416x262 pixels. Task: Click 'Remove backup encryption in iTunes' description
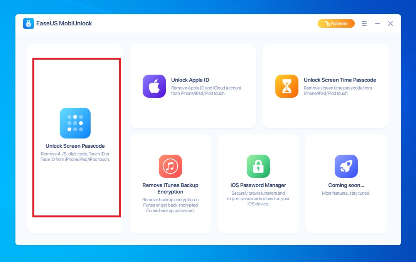coord(170,205)
